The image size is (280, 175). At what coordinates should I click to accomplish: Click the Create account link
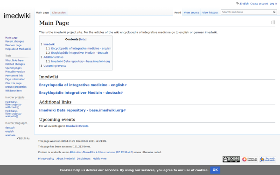(x=259, y=4)
